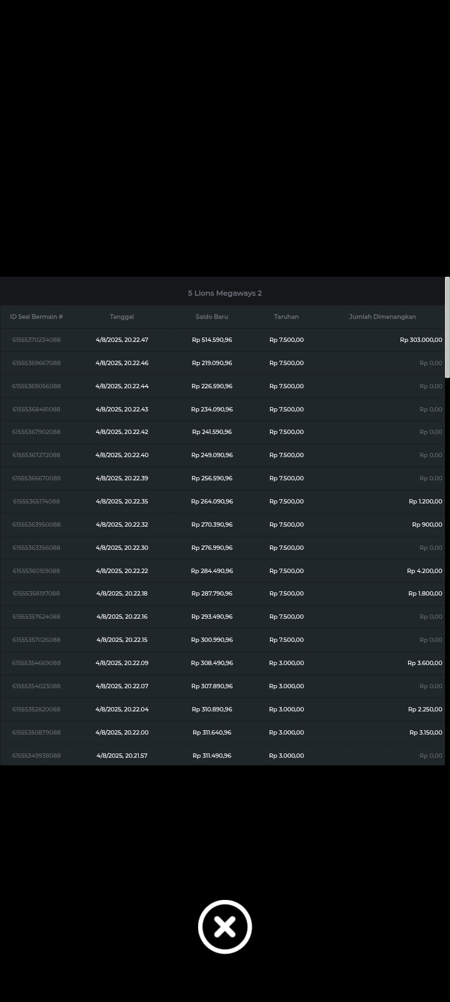The image size is (450, 1002).
Task: Open session ID 61555370234088
Action: point(36,340)
